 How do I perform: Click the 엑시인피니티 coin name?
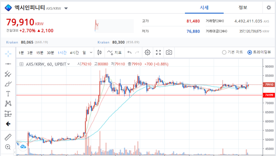point(30,8)
